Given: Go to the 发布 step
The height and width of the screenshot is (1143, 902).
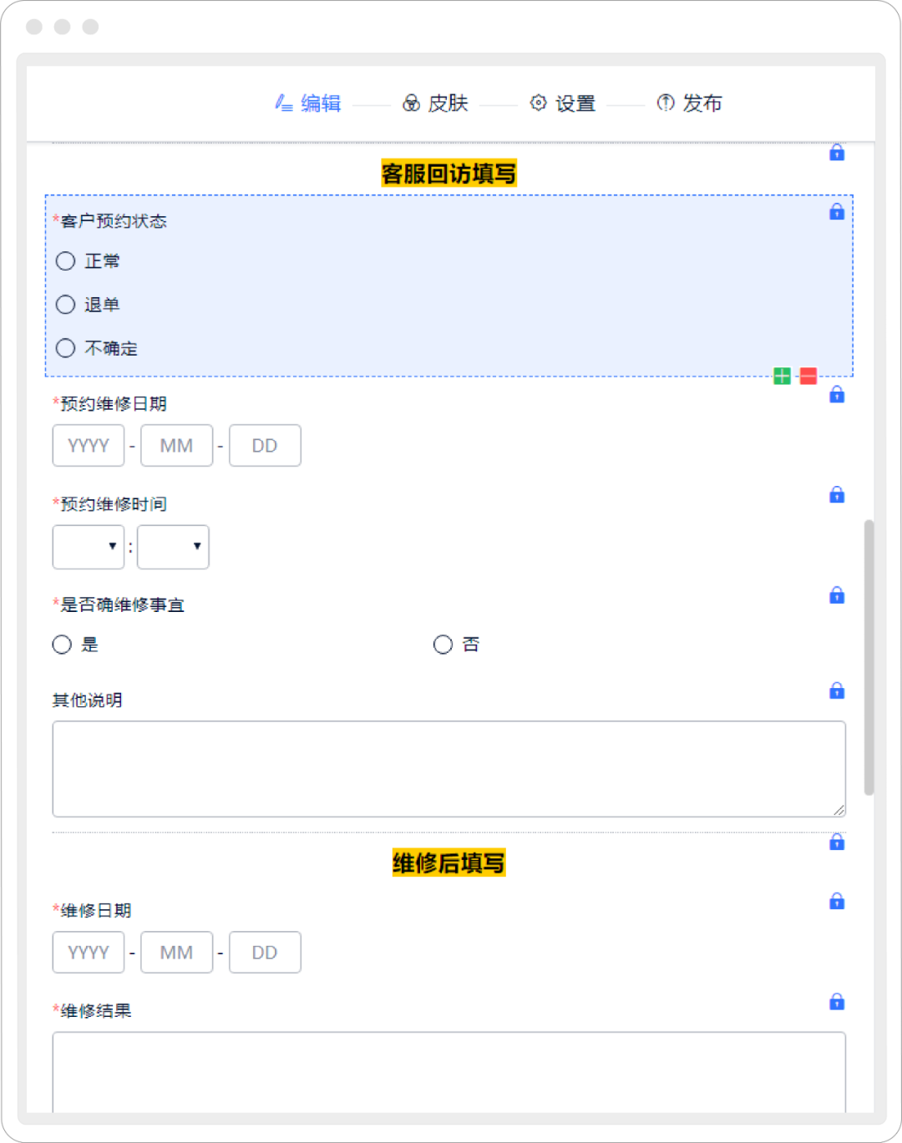Looking at the screenshot, I should click(689, 104).
